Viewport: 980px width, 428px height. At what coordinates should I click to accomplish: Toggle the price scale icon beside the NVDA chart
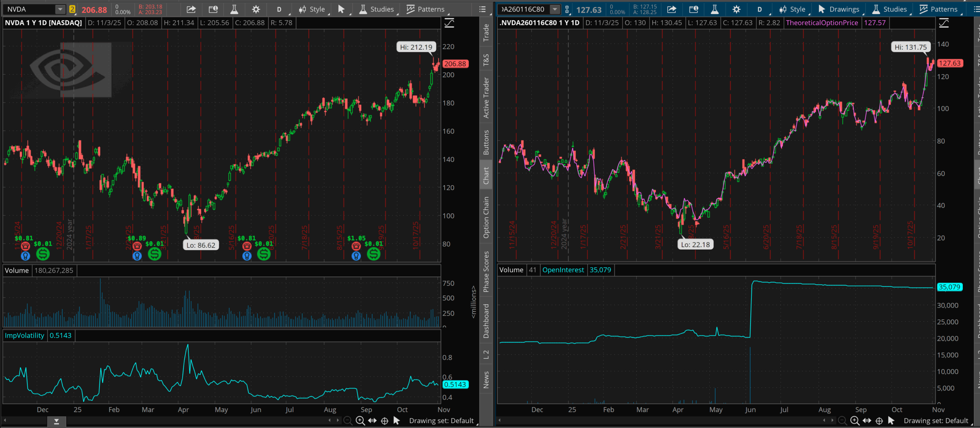[449, 23]
